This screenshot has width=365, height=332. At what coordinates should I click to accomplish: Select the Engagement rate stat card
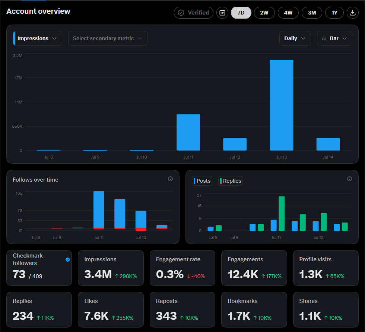point(182,268)
